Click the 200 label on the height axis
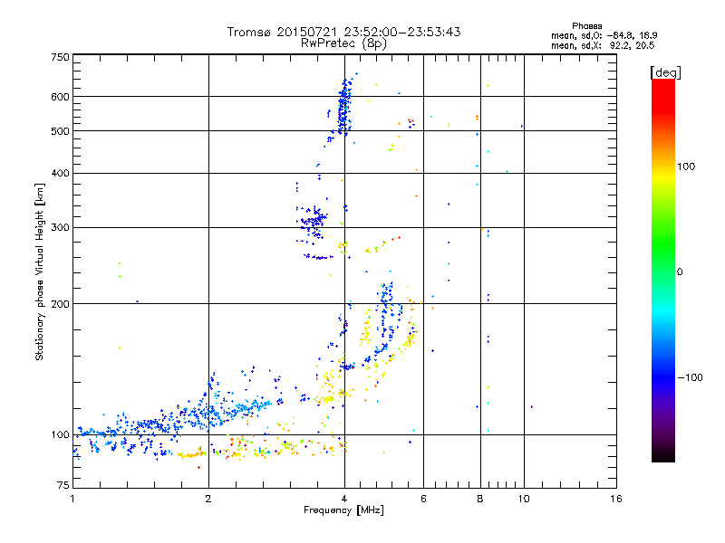This screenshot has width=725, height=543. (x=60, y=304)
